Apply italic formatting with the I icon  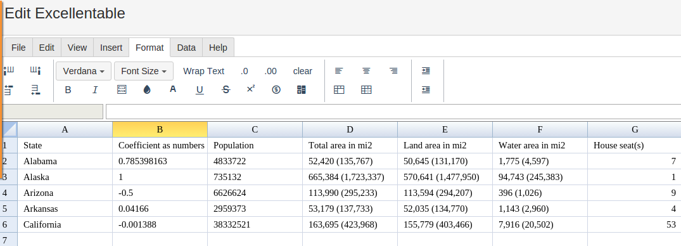tap(95, 90)
